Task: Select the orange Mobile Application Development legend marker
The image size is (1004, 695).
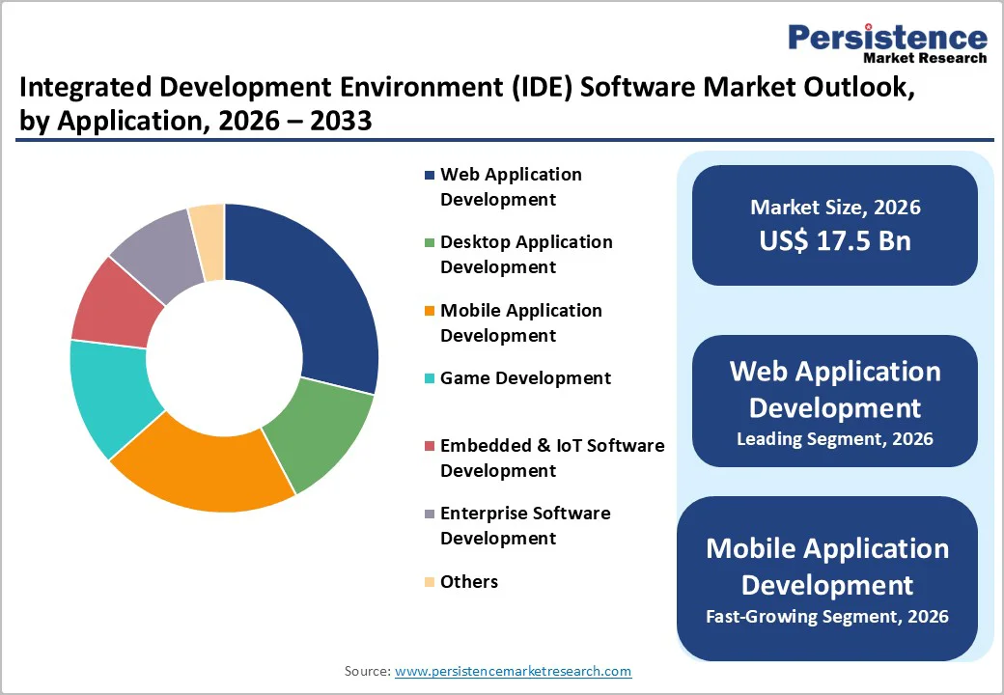Action: click(x=428, y=311)
